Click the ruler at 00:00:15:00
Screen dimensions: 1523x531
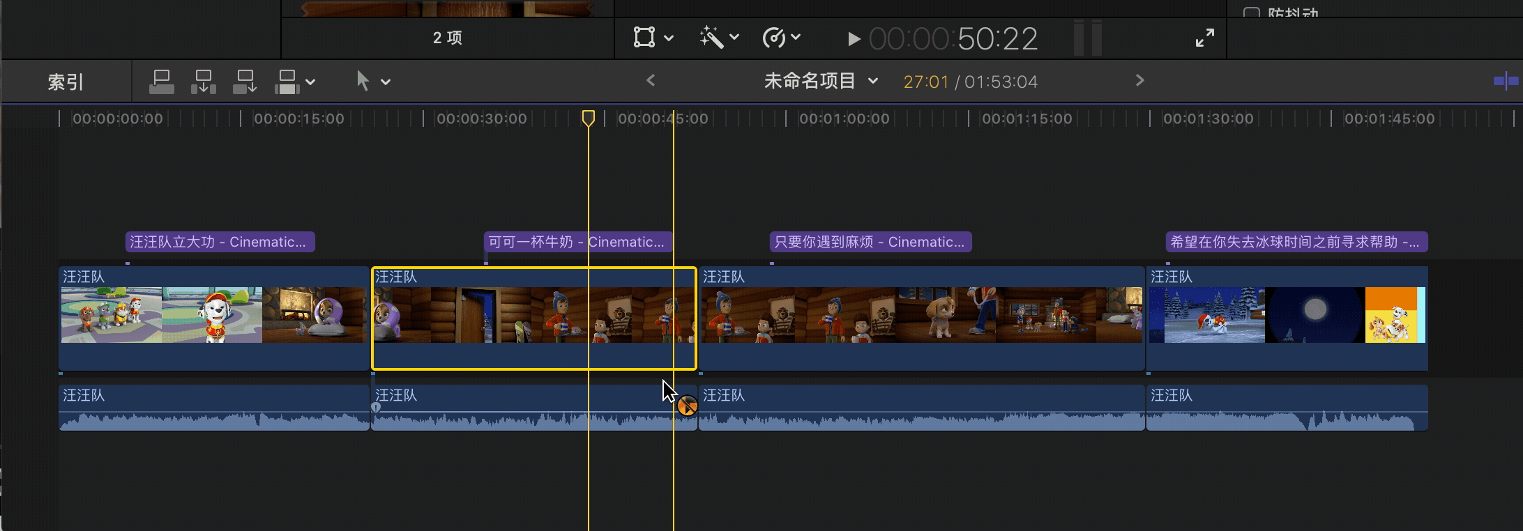point(299,119)
